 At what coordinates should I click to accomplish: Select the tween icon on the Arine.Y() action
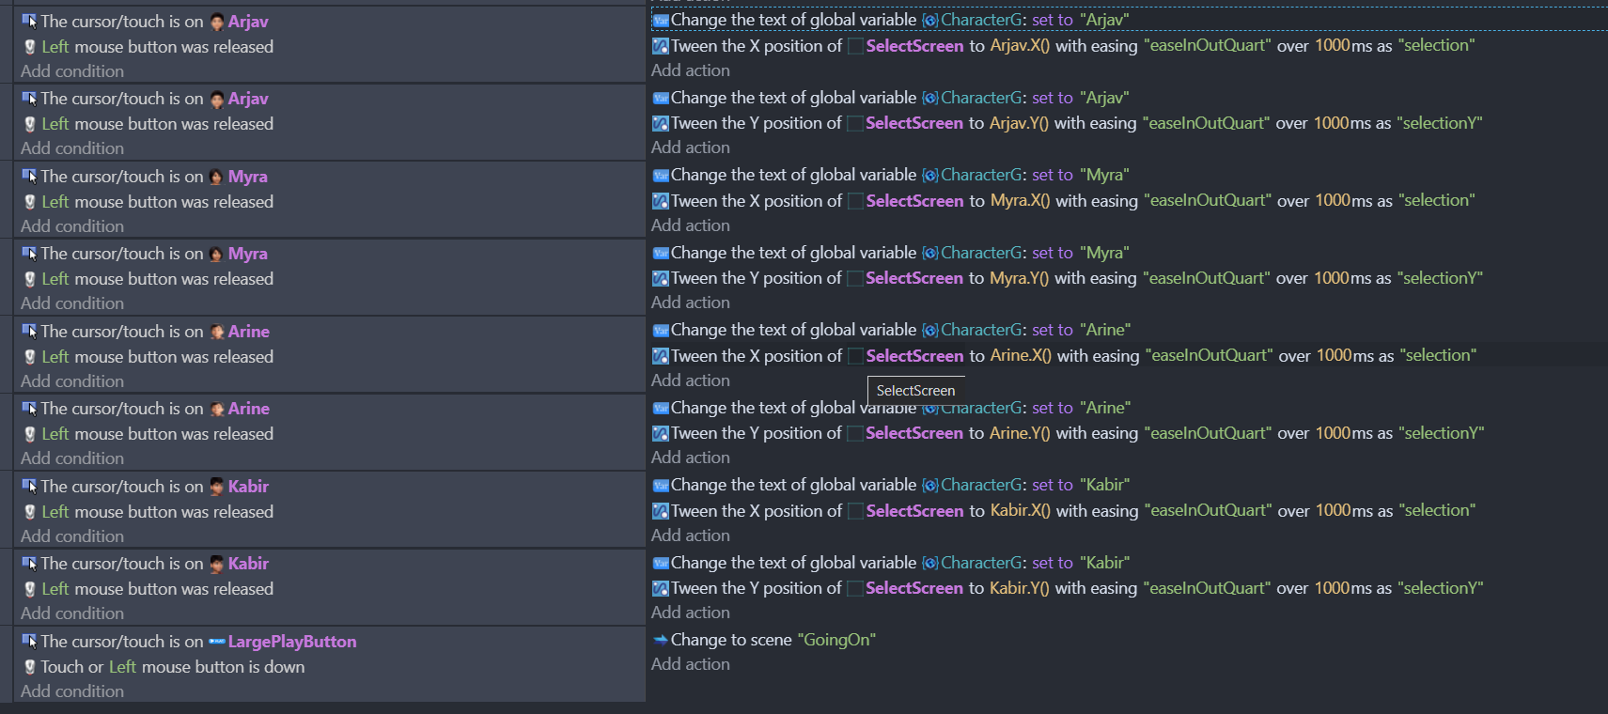661,434
